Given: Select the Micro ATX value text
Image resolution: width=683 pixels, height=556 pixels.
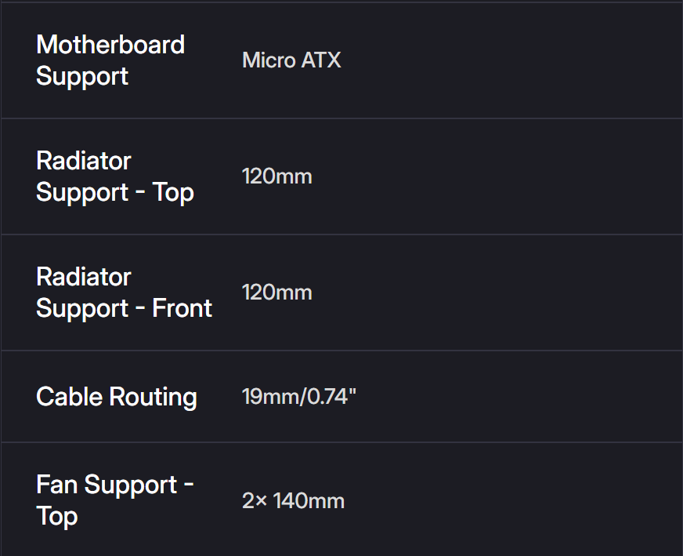Looking at the screenshot, I should 291,60.
